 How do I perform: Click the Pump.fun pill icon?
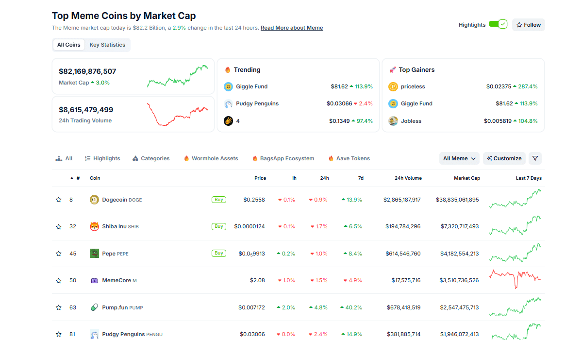pyautogui.click(x=94, y=307)
